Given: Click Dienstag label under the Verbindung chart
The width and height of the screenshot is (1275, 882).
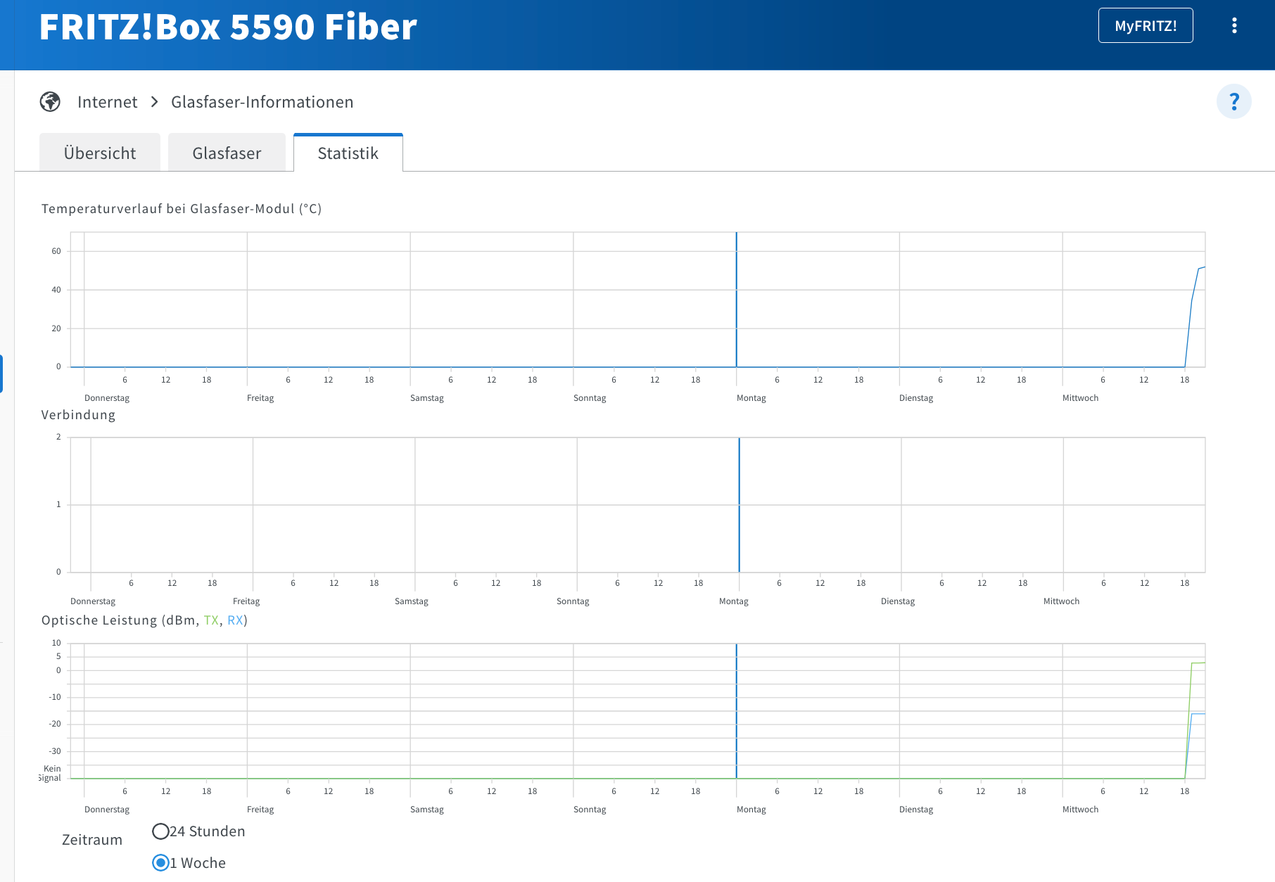Looking at the screenshot, I should (x=898, y=601).
